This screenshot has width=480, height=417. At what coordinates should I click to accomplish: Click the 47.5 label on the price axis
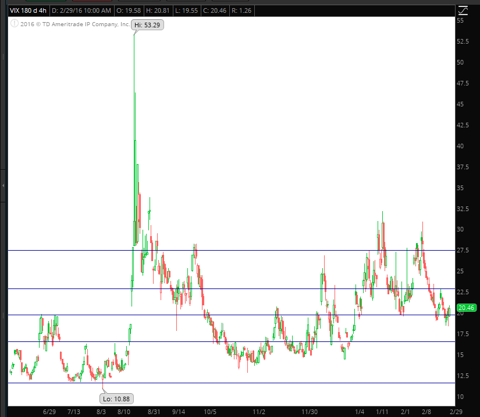click(463, 83)
